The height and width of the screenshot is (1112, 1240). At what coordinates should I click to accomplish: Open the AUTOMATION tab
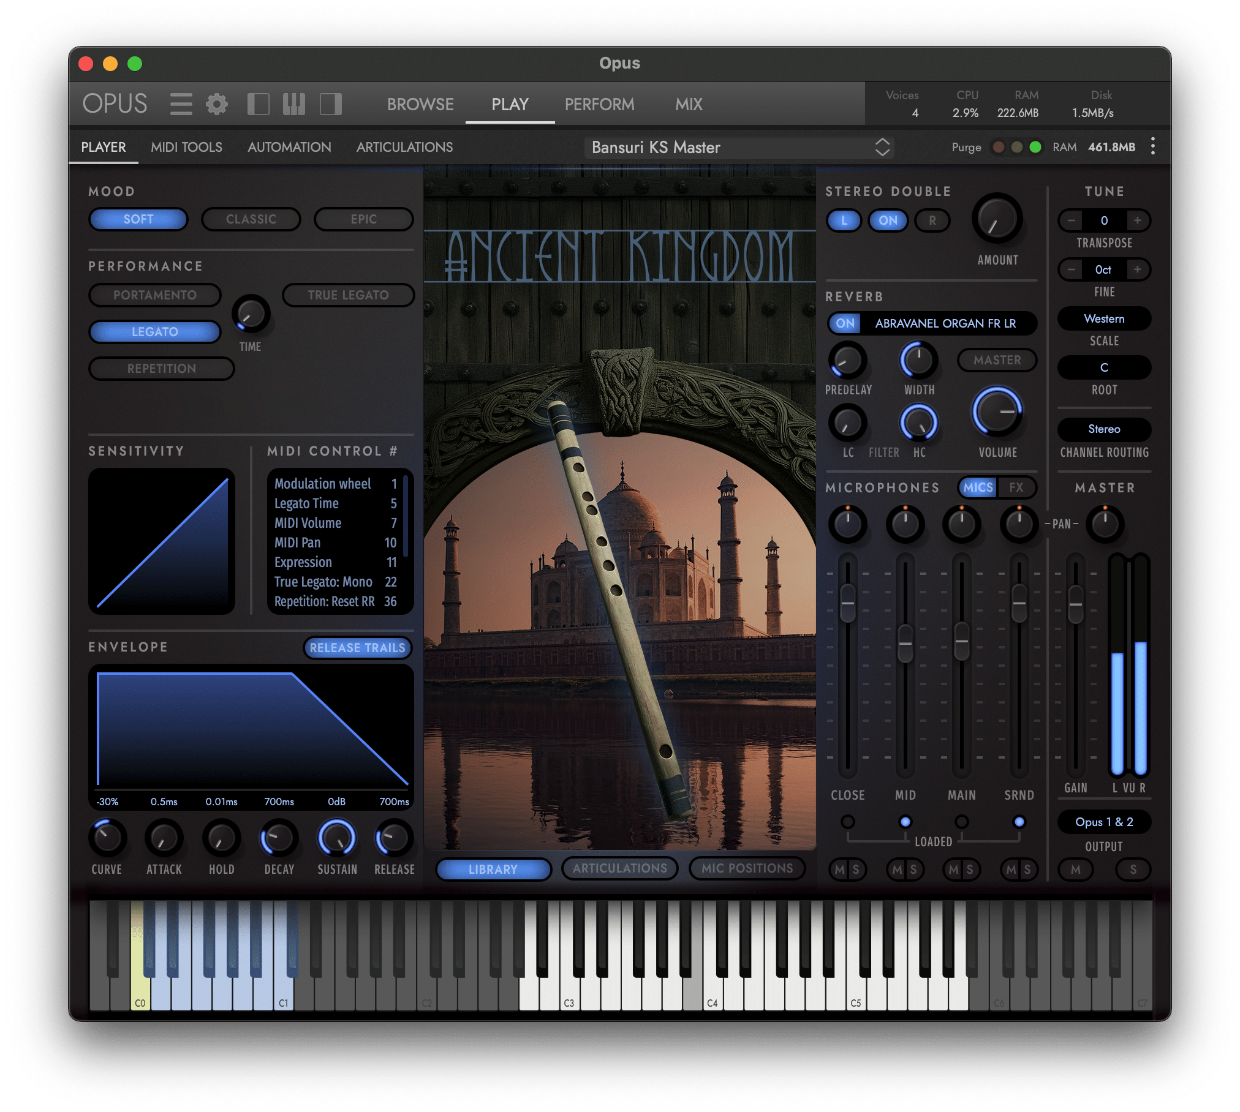click(289, 148)
